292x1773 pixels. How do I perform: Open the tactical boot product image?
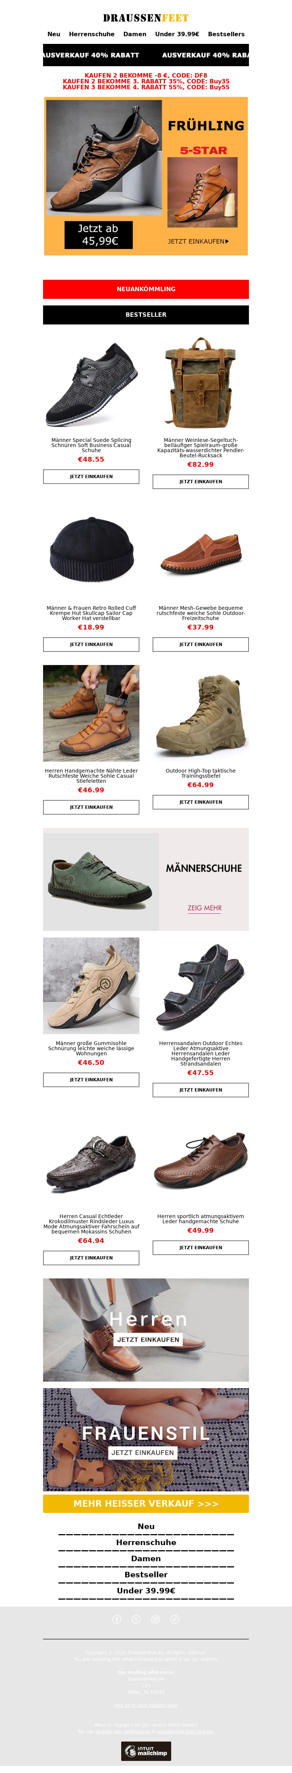(x=201, y=713)
